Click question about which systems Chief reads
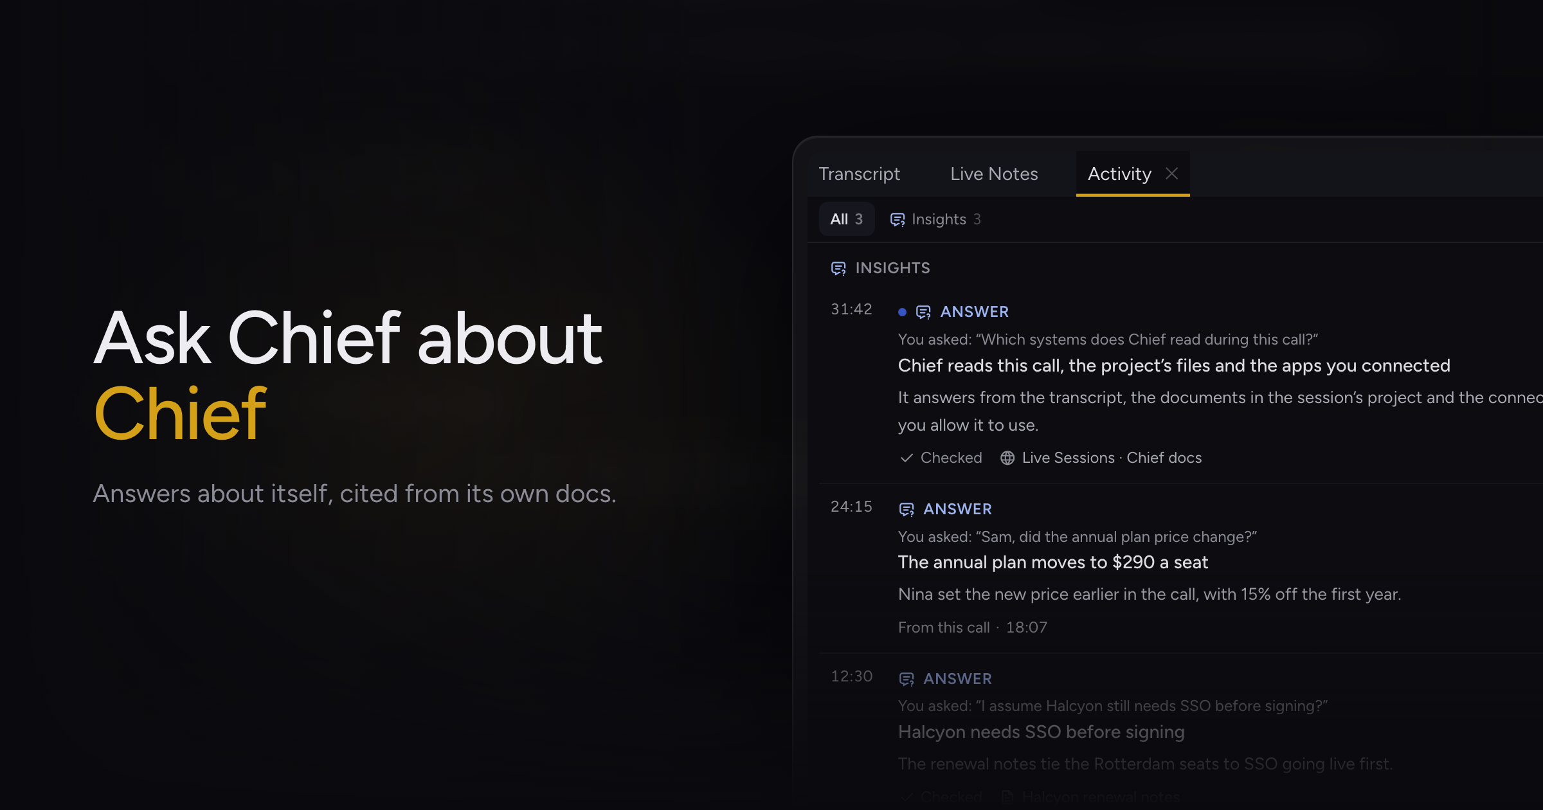 [x=1108, y=339]
